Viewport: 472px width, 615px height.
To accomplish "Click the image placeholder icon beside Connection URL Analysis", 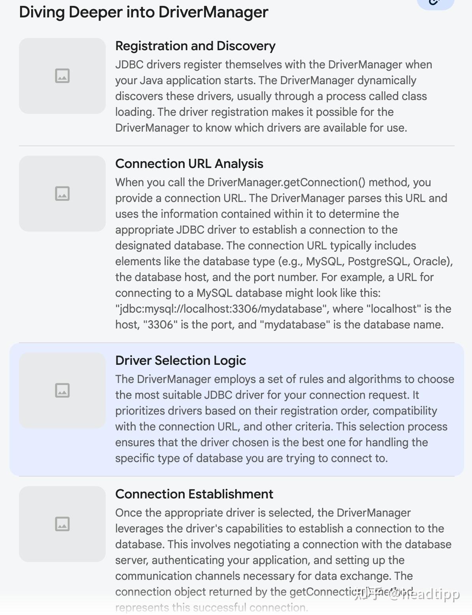I will pos(62,194).
